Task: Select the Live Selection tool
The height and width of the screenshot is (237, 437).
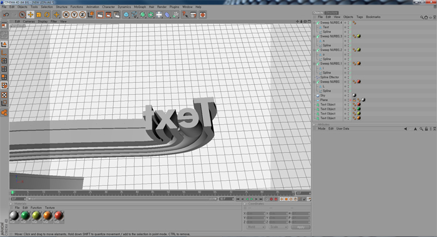Action: (22, 15)
